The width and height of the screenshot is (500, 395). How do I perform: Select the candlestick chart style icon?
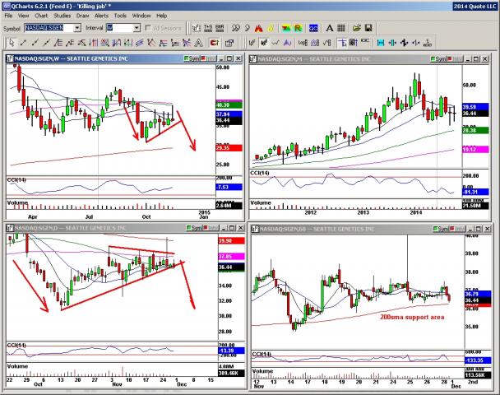coord(264,43)
